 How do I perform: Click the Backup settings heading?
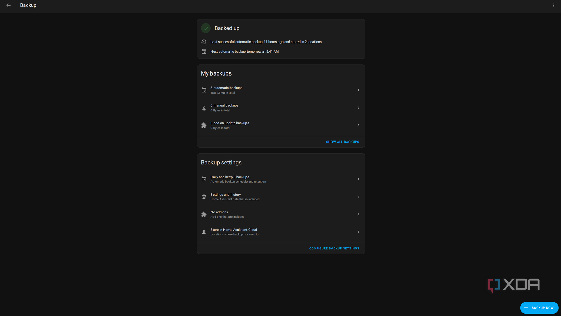[x=221, y=162]
